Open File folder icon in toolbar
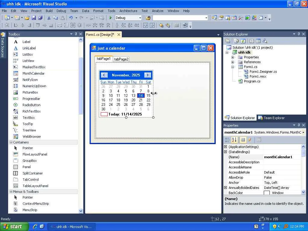Image resolution: width=308 pixels, height=231 pixels. 27,18
